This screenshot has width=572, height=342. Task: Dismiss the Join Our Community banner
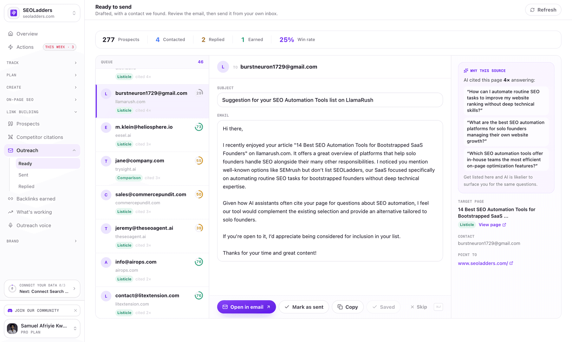point(75,311)
